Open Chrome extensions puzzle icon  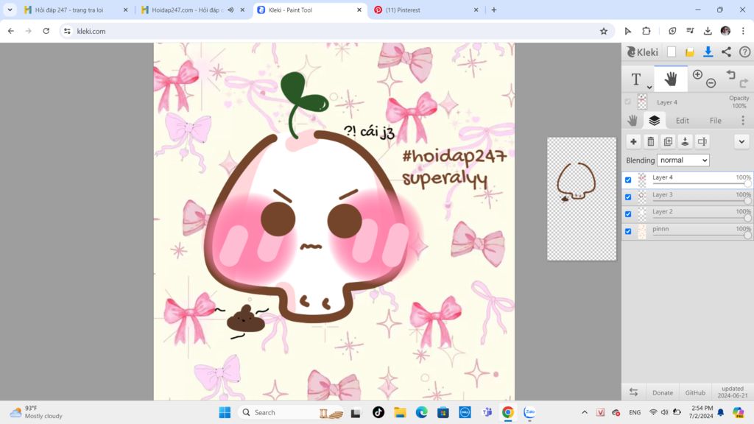pos(646,31)
